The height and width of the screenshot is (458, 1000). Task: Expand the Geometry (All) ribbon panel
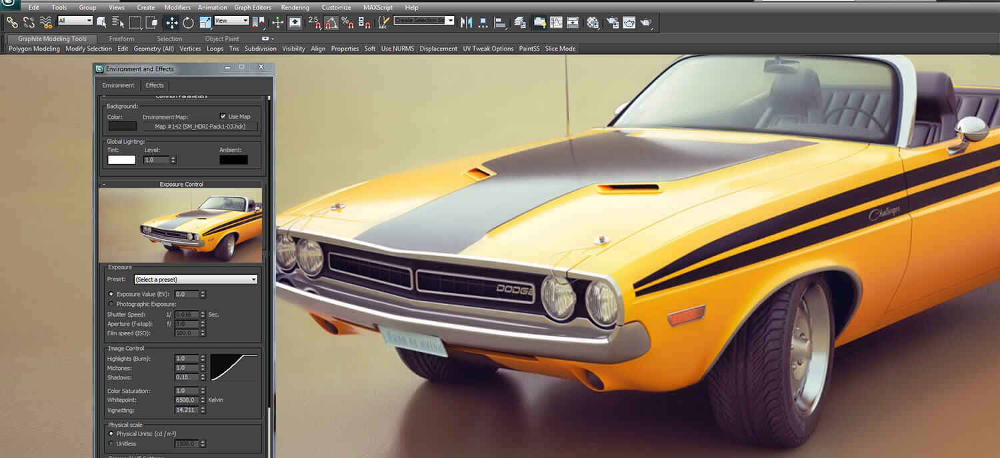tap(153, 49)
